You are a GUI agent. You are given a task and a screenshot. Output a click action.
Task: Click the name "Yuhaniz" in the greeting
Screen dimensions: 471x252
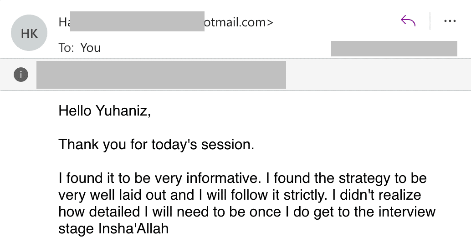tap(123, 111)
